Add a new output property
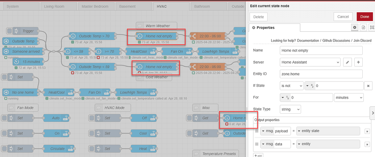This screenshot has width=375, height=157. [259, 156]
